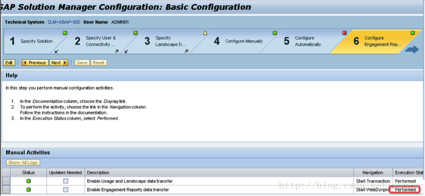Click the green status icon on step 2
This screenshot has width=425, height=196.
point(135,33)
